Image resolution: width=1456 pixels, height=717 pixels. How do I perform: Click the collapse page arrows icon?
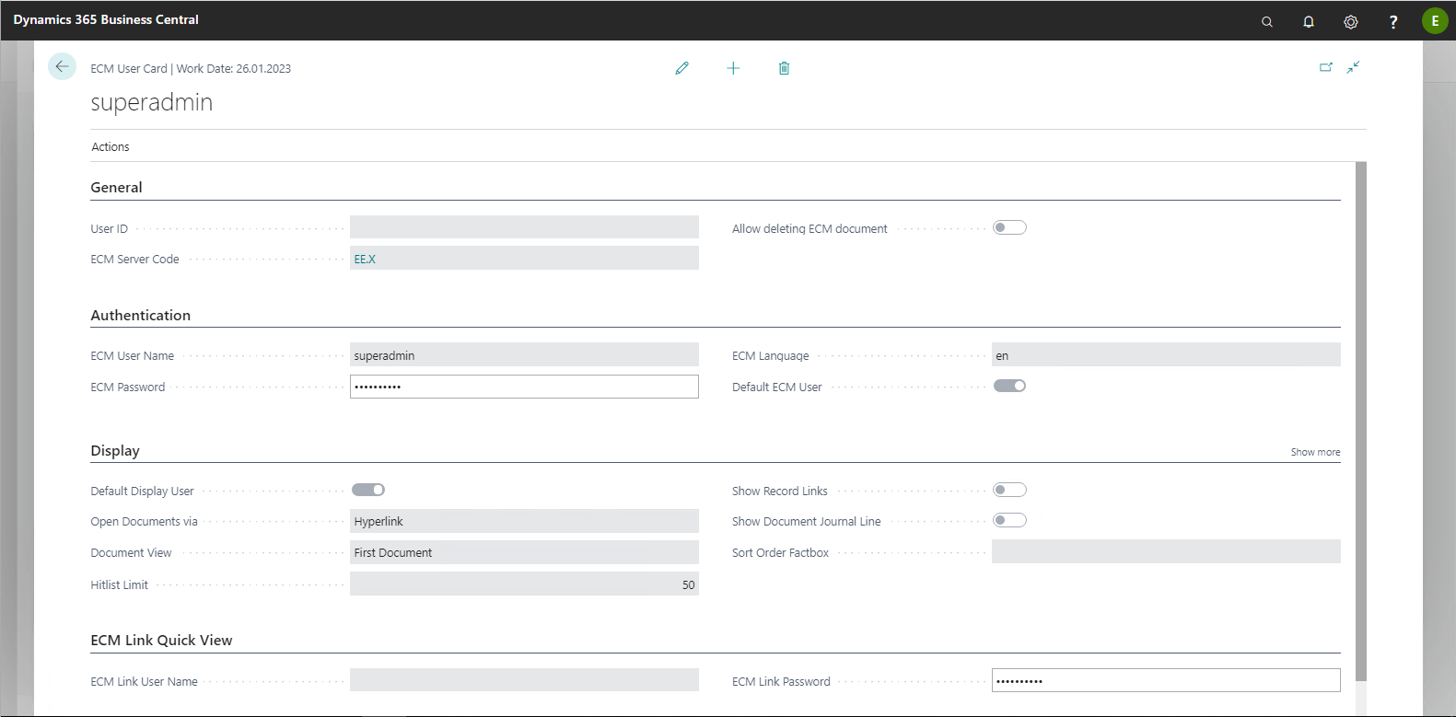pyautogui.click(x=1353, y=67)
